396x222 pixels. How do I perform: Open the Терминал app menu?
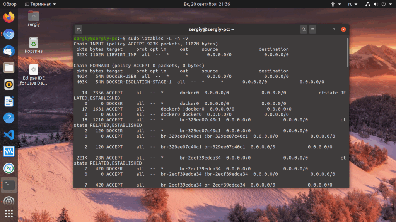40,4
